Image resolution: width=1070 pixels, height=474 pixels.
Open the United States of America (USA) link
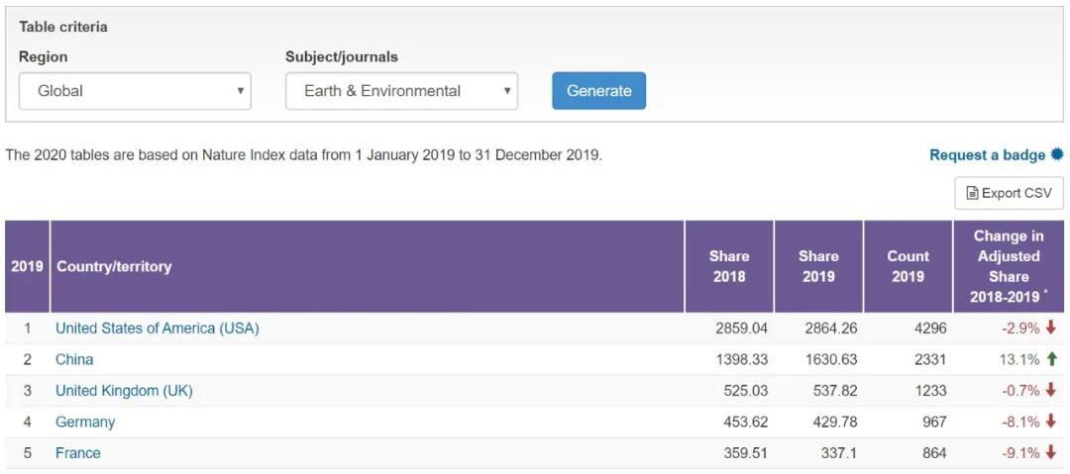(x=157, y=329)
